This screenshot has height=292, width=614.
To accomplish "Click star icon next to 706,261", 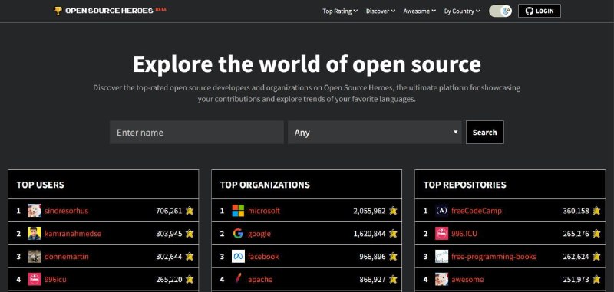I will [x=190, y=211].
